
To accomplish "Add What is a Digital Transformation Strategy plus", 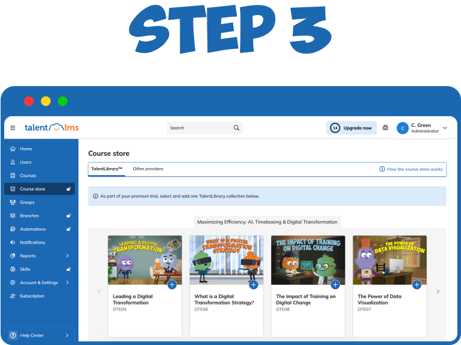I will [x=254, y=284].
